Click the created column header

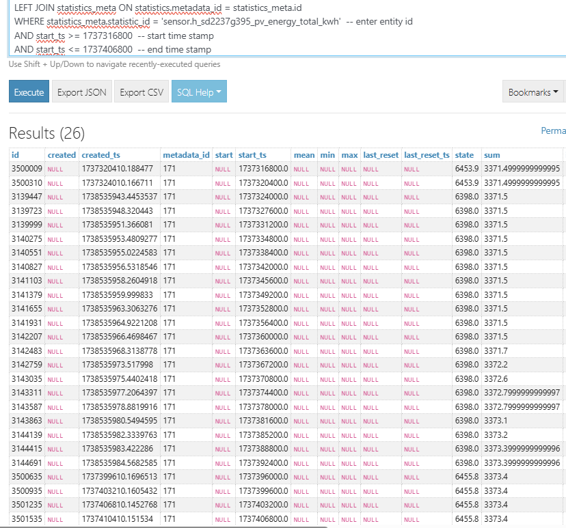[x=62, y=155]
